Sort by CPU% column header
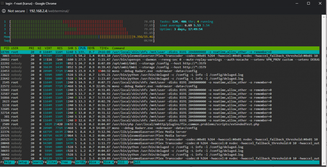Image resolution: width=327 pixels, height=167 pixels. coord(82,48)
